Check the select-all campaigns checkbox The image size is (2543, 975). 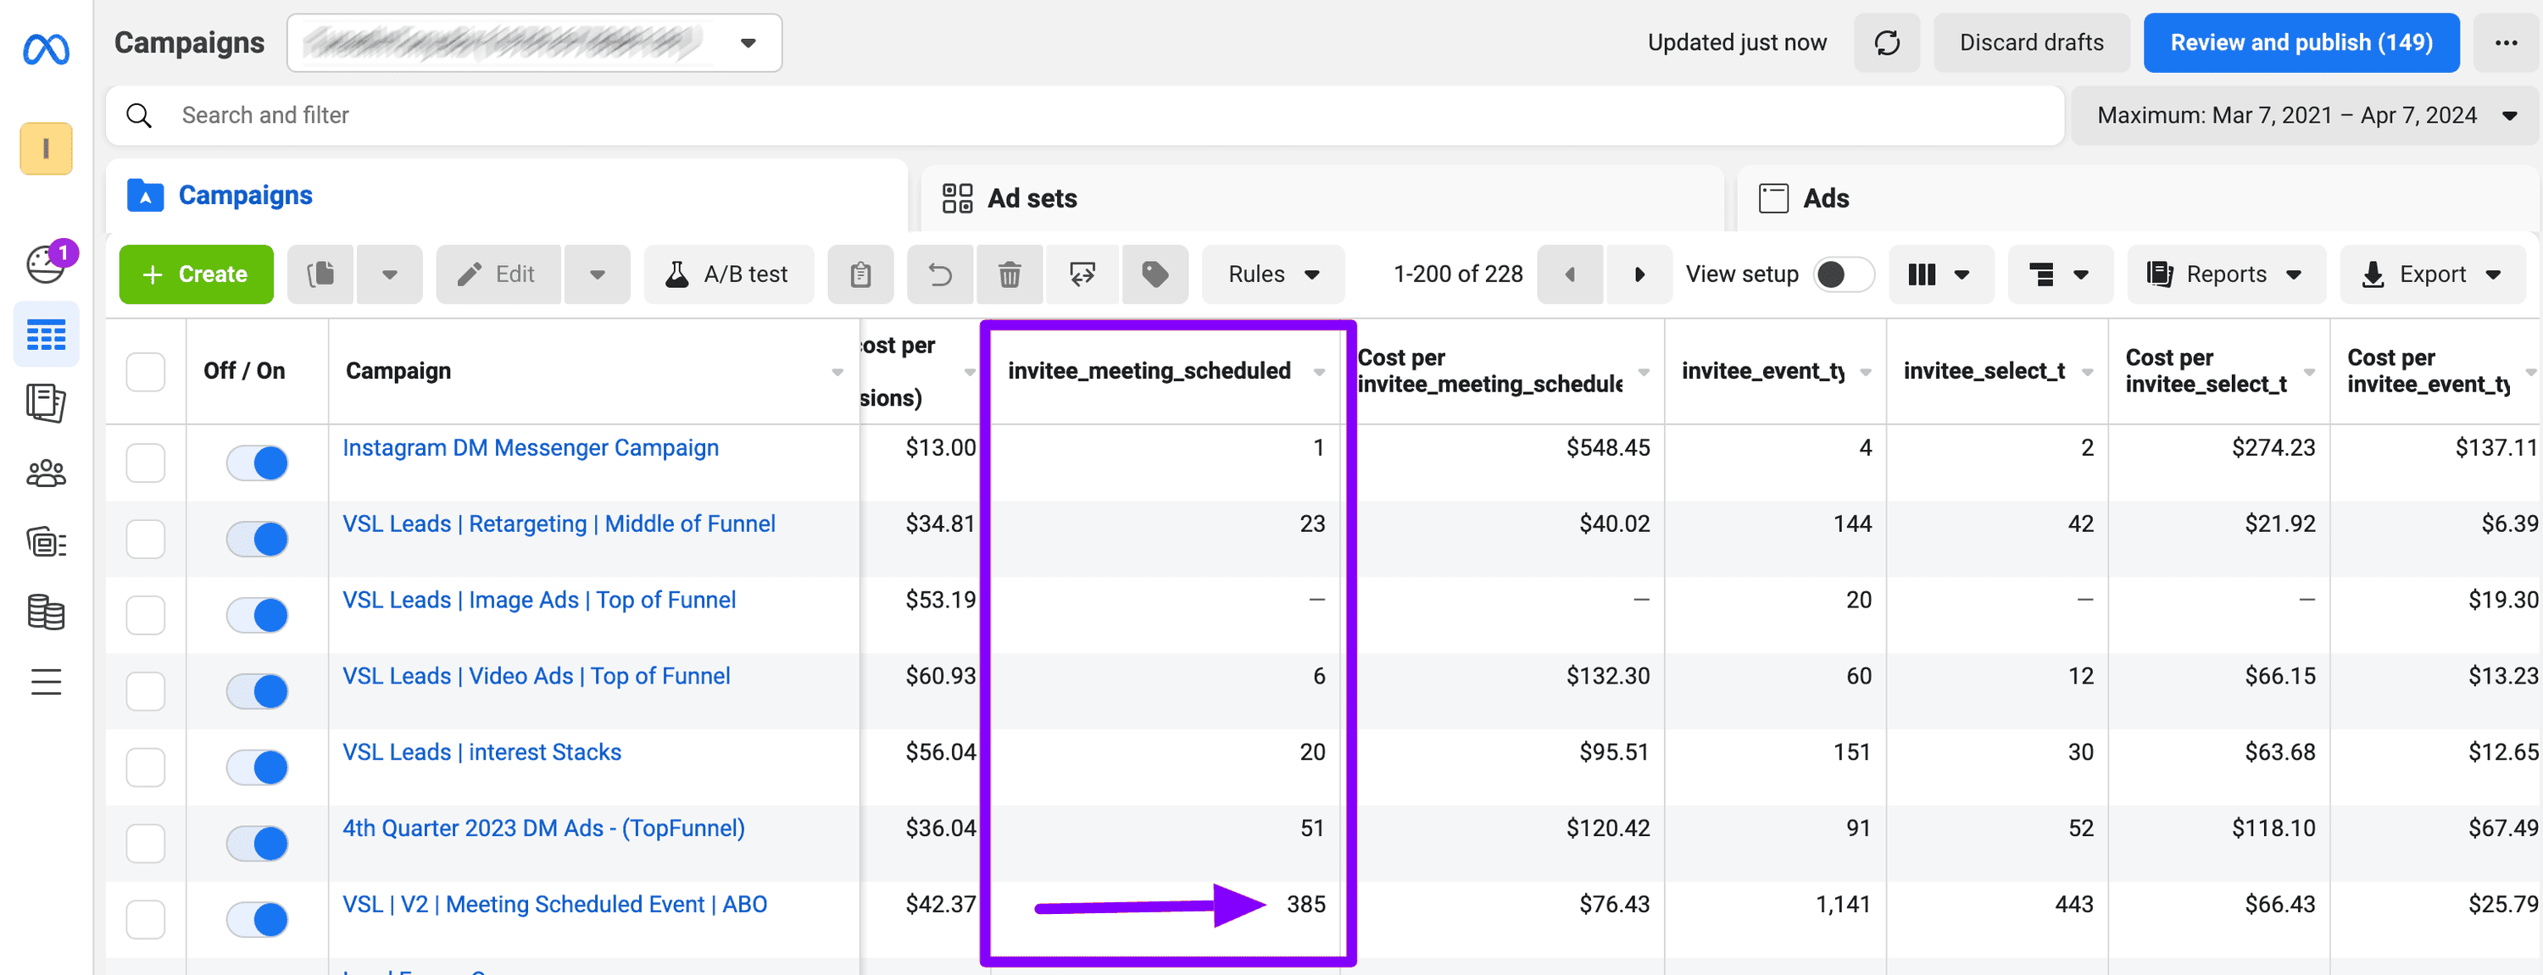(145, 372)
